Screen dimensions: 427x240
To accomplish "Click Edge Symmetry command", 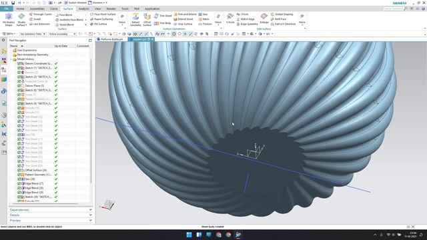I will pos(247,24).
